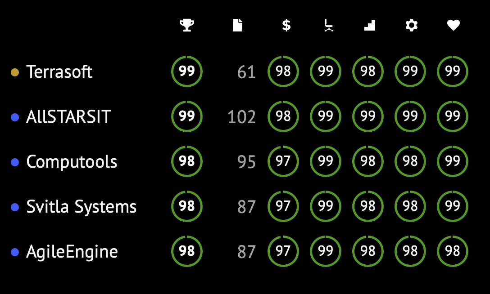The width and height of the screenshot is (490, 294).
Task: Open the AllSTARSIT company link
Action: [x=68, y=116]
